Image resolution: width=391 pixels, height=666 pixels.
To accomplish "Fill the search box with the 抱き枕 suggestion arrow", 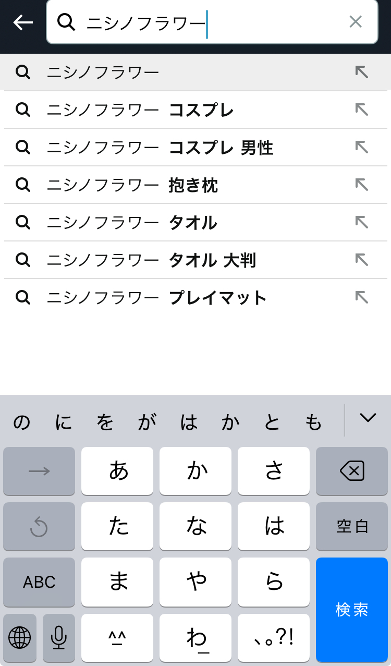I will [362, 185].
